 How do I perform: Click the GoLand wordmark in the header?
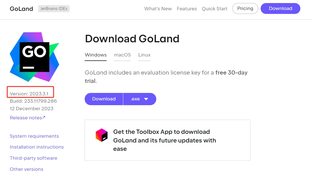[21, 9]
